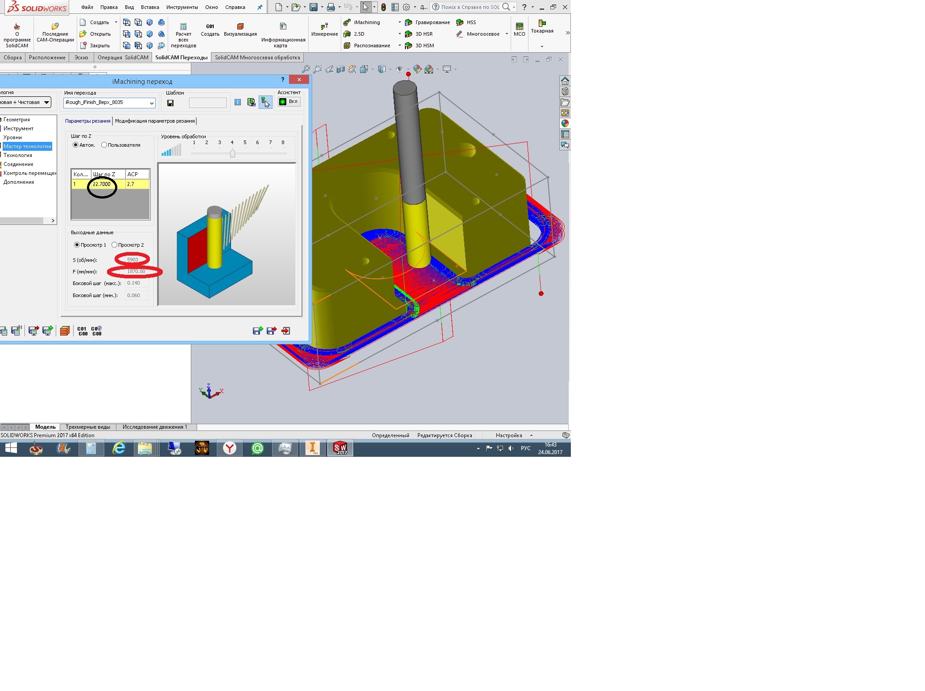The height and width of the screenshot is (691, 925).
Task: Select Технология in the page tree
Action: click(x=18, y=155)
